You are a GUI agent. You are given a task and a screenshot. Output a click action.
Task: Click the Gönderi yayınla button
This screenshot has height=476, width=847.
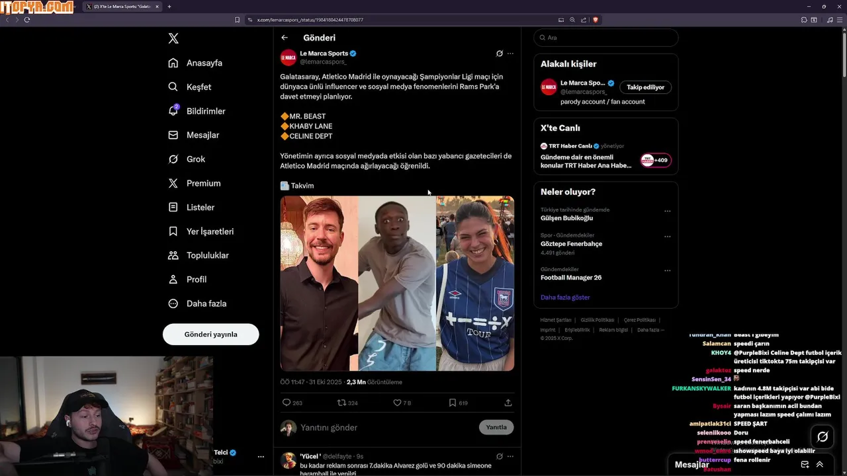coord(211,335)
